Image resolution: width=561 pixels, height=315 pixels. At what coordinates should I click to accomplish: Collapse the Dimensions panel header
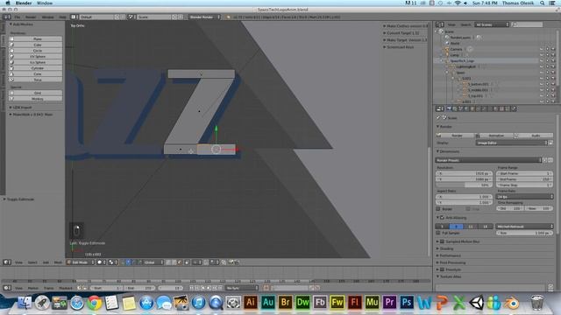tap(449, 151)
